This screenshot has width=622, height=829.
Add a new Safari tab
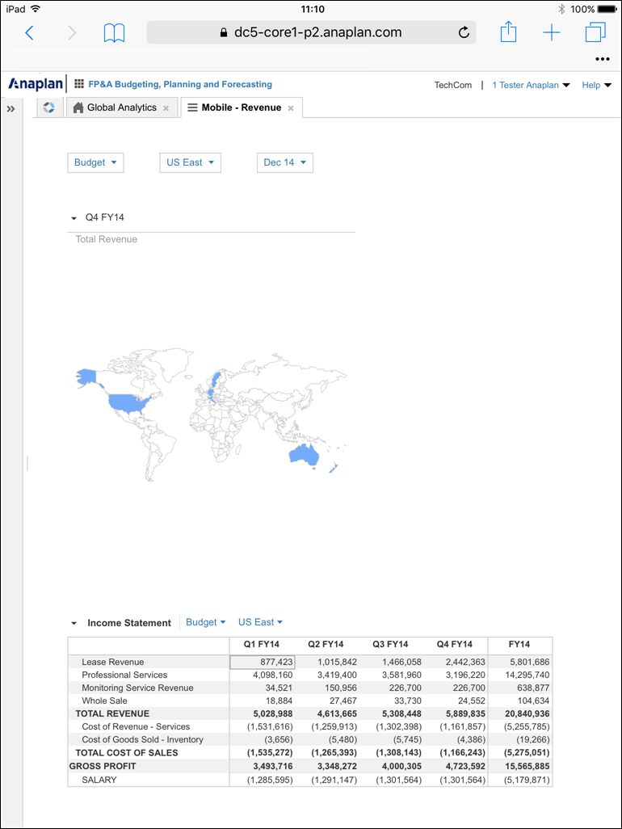pyautogui.click(x=552, y=33)
